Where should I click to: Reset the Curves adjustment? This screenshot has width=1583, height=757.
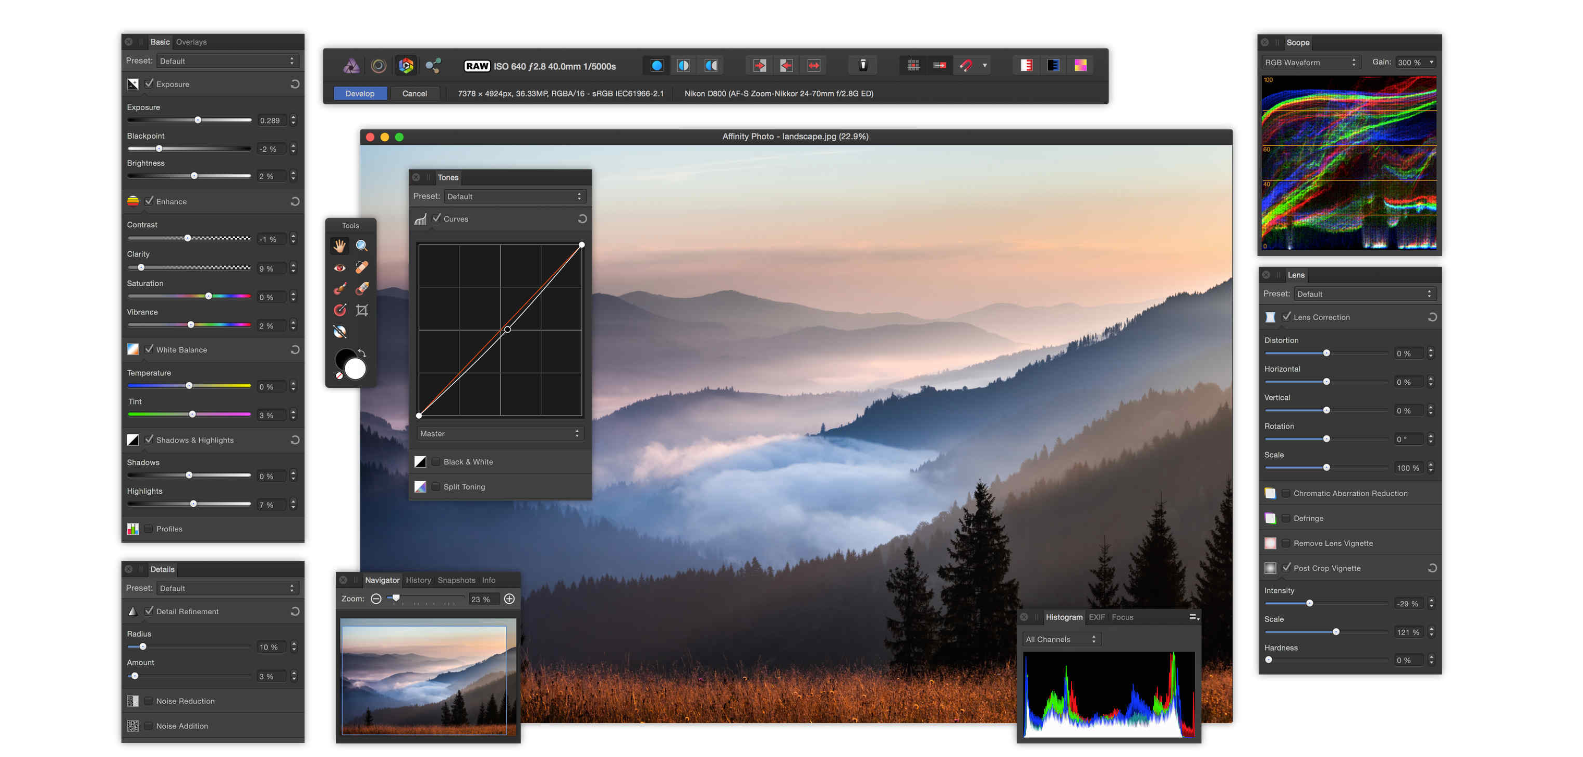(x=582, y=219)
